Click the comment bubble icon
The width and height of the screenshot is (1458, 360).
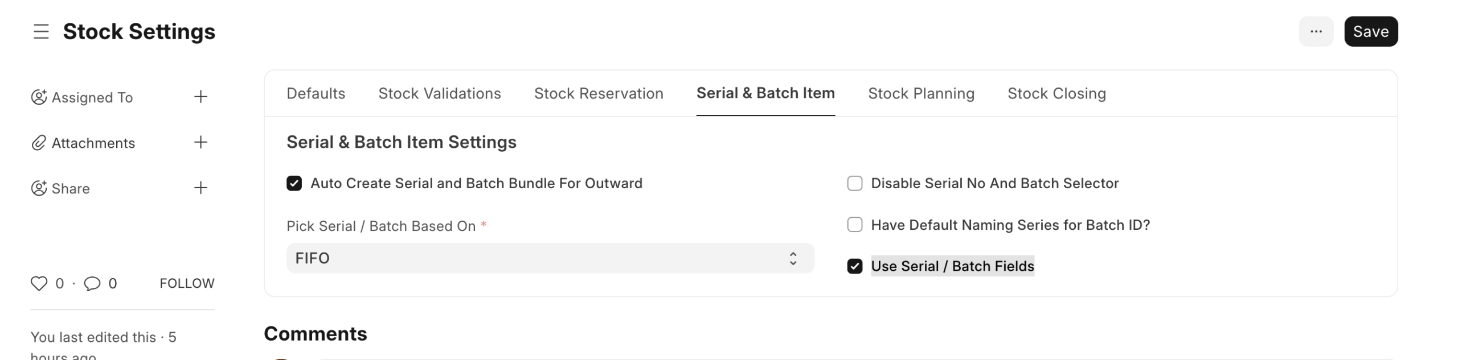click(x=92, y=283)
